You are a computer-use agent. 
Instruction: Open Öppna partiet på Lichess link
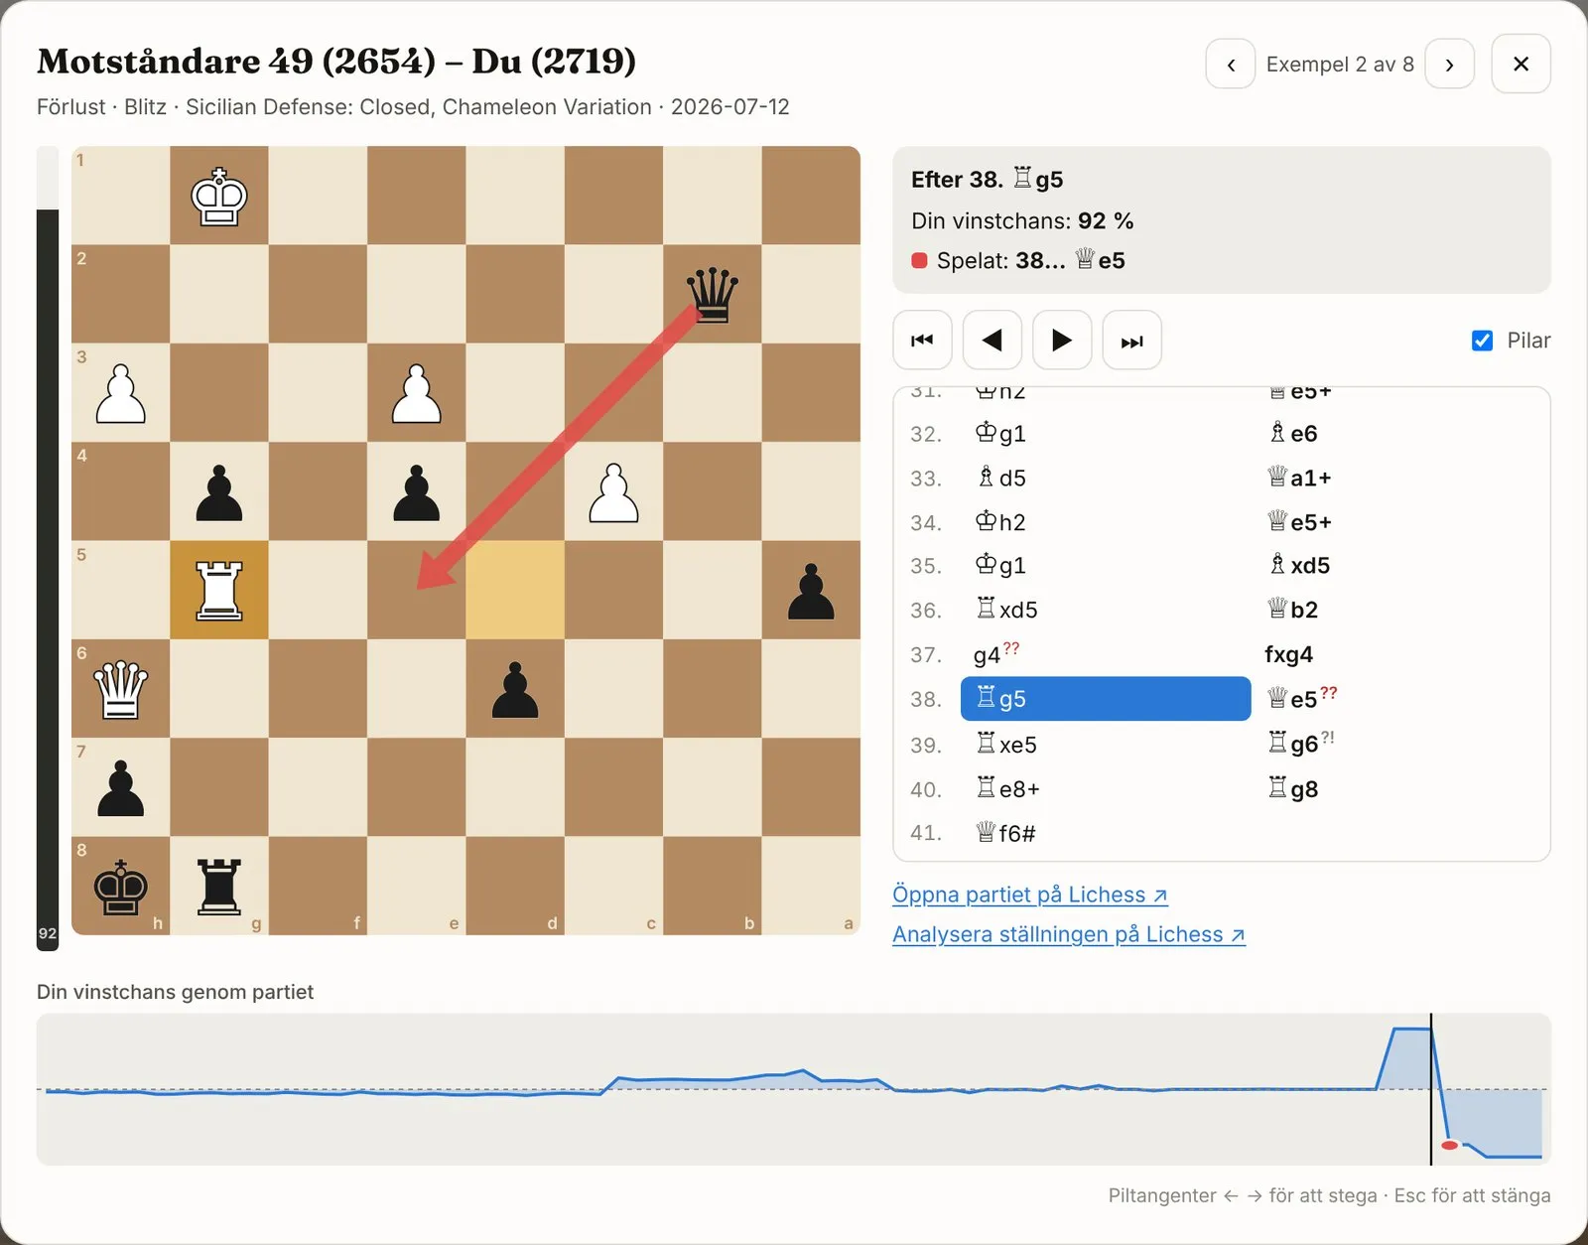(x=1029, y=895)
